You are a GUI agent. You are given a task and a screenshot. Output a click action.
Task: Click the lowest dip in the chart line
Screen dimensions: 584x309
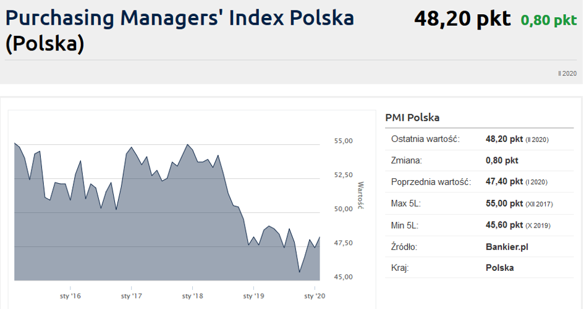[x=299, y=272]
